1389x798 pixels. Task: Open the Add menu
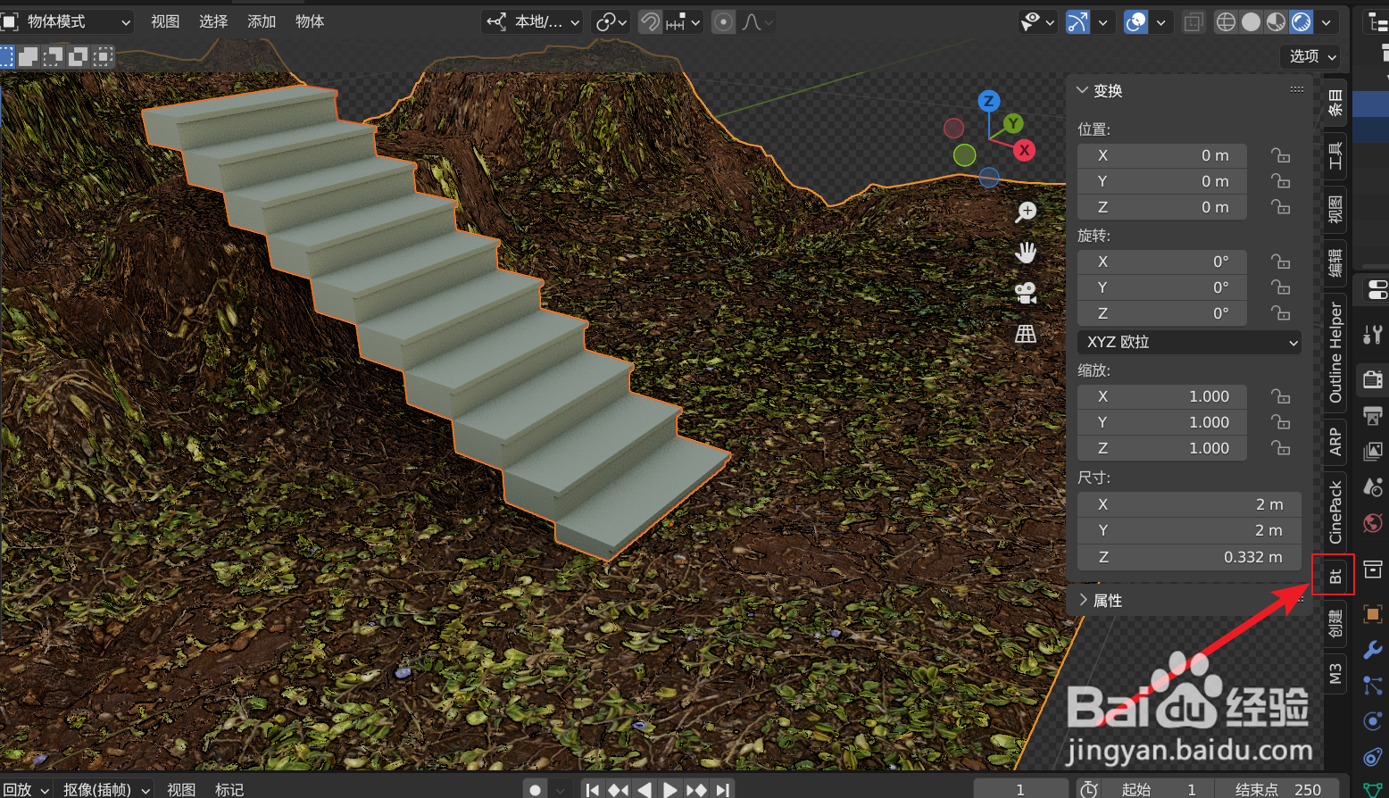262,21
